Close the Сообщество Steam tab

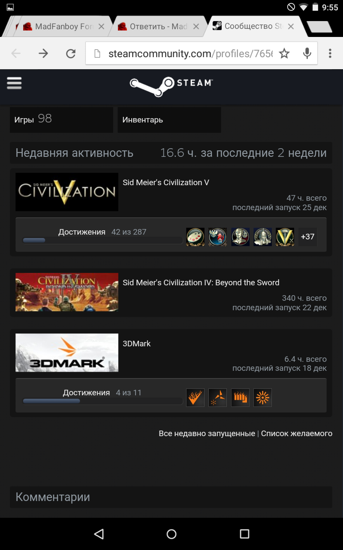291,27
